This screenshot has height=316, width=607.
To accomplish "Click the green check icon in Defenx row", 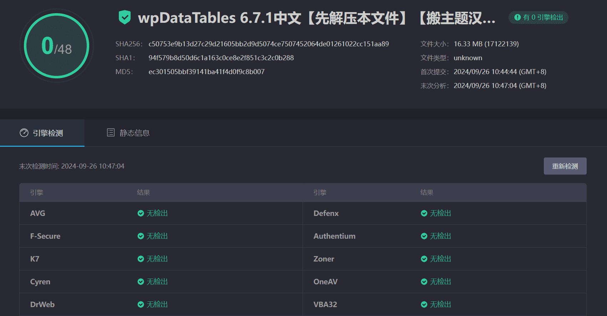I will coord(424,213).
